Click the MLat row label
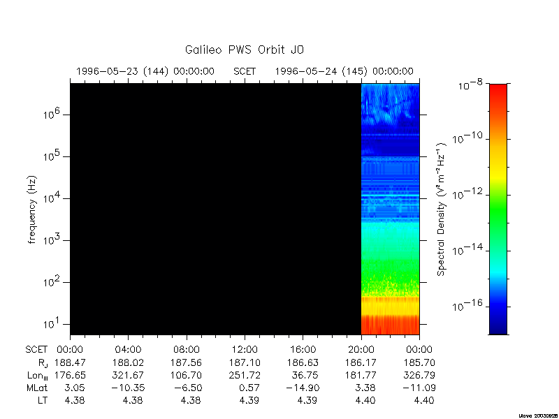This screenshot has width=559, height=419. pyautogui.click(x=37, y=388)
